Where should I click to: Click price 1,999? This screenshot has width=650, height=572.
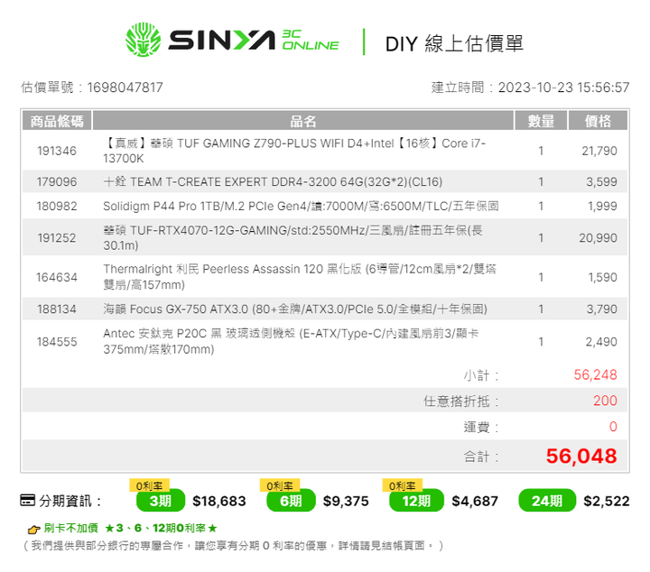point(602,206)
